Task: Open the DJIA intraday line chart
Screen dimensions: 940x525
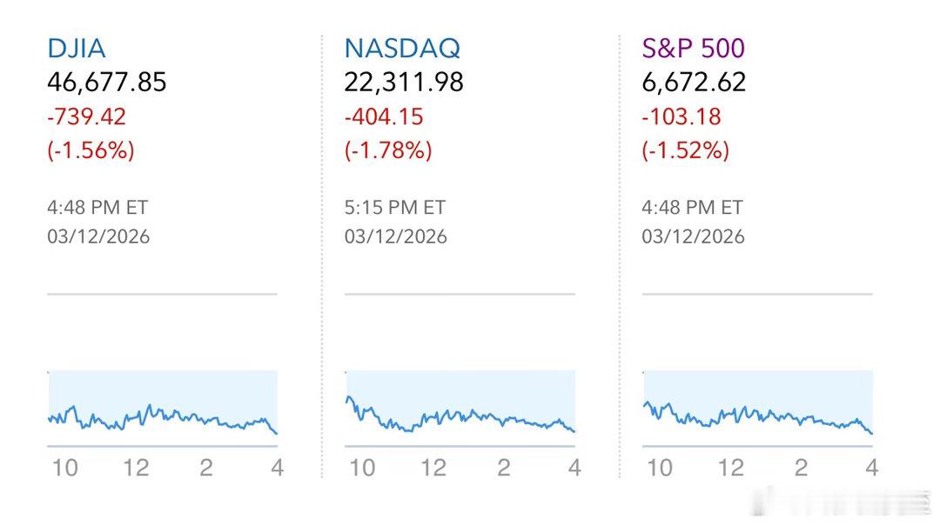Action: 162,409
